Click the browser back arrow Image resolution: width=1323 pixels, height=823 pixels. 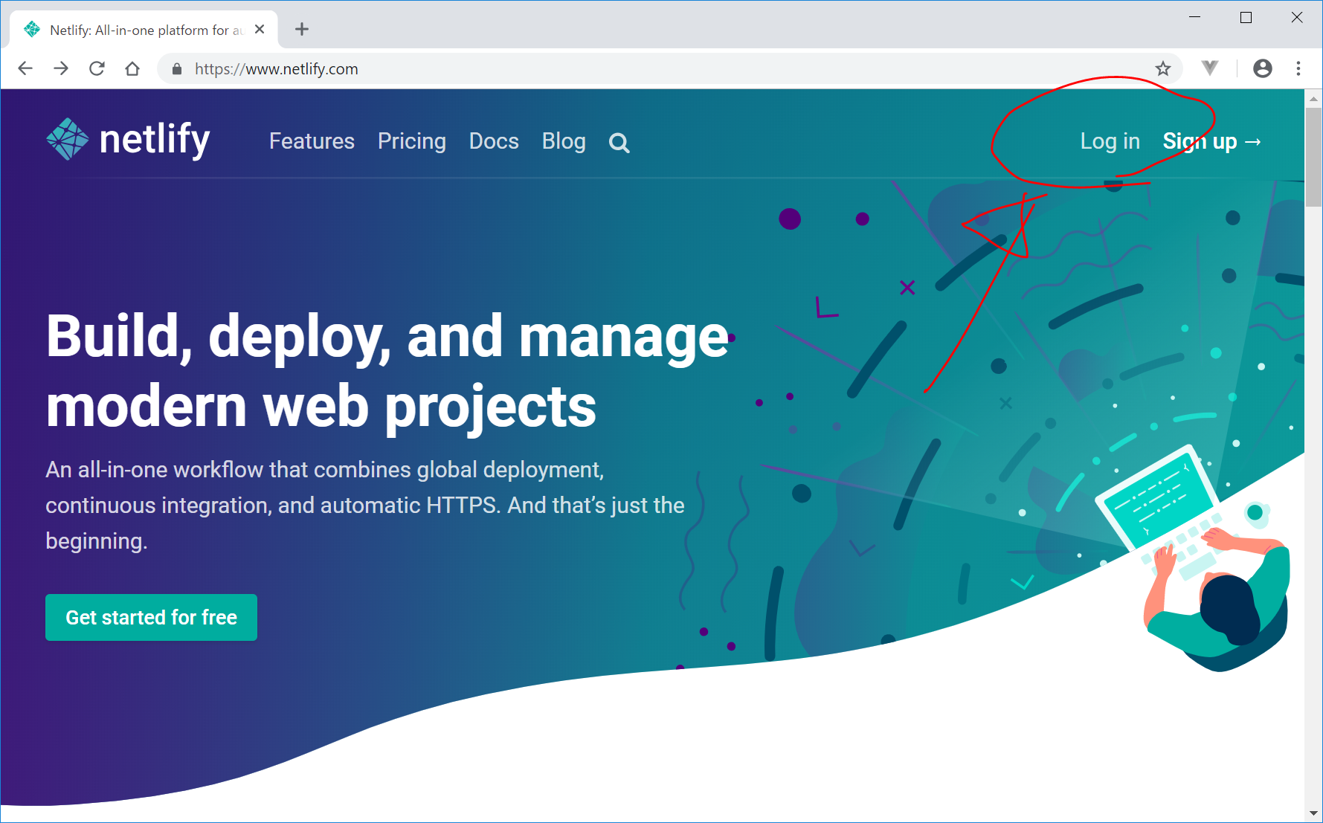coord(25,69)
